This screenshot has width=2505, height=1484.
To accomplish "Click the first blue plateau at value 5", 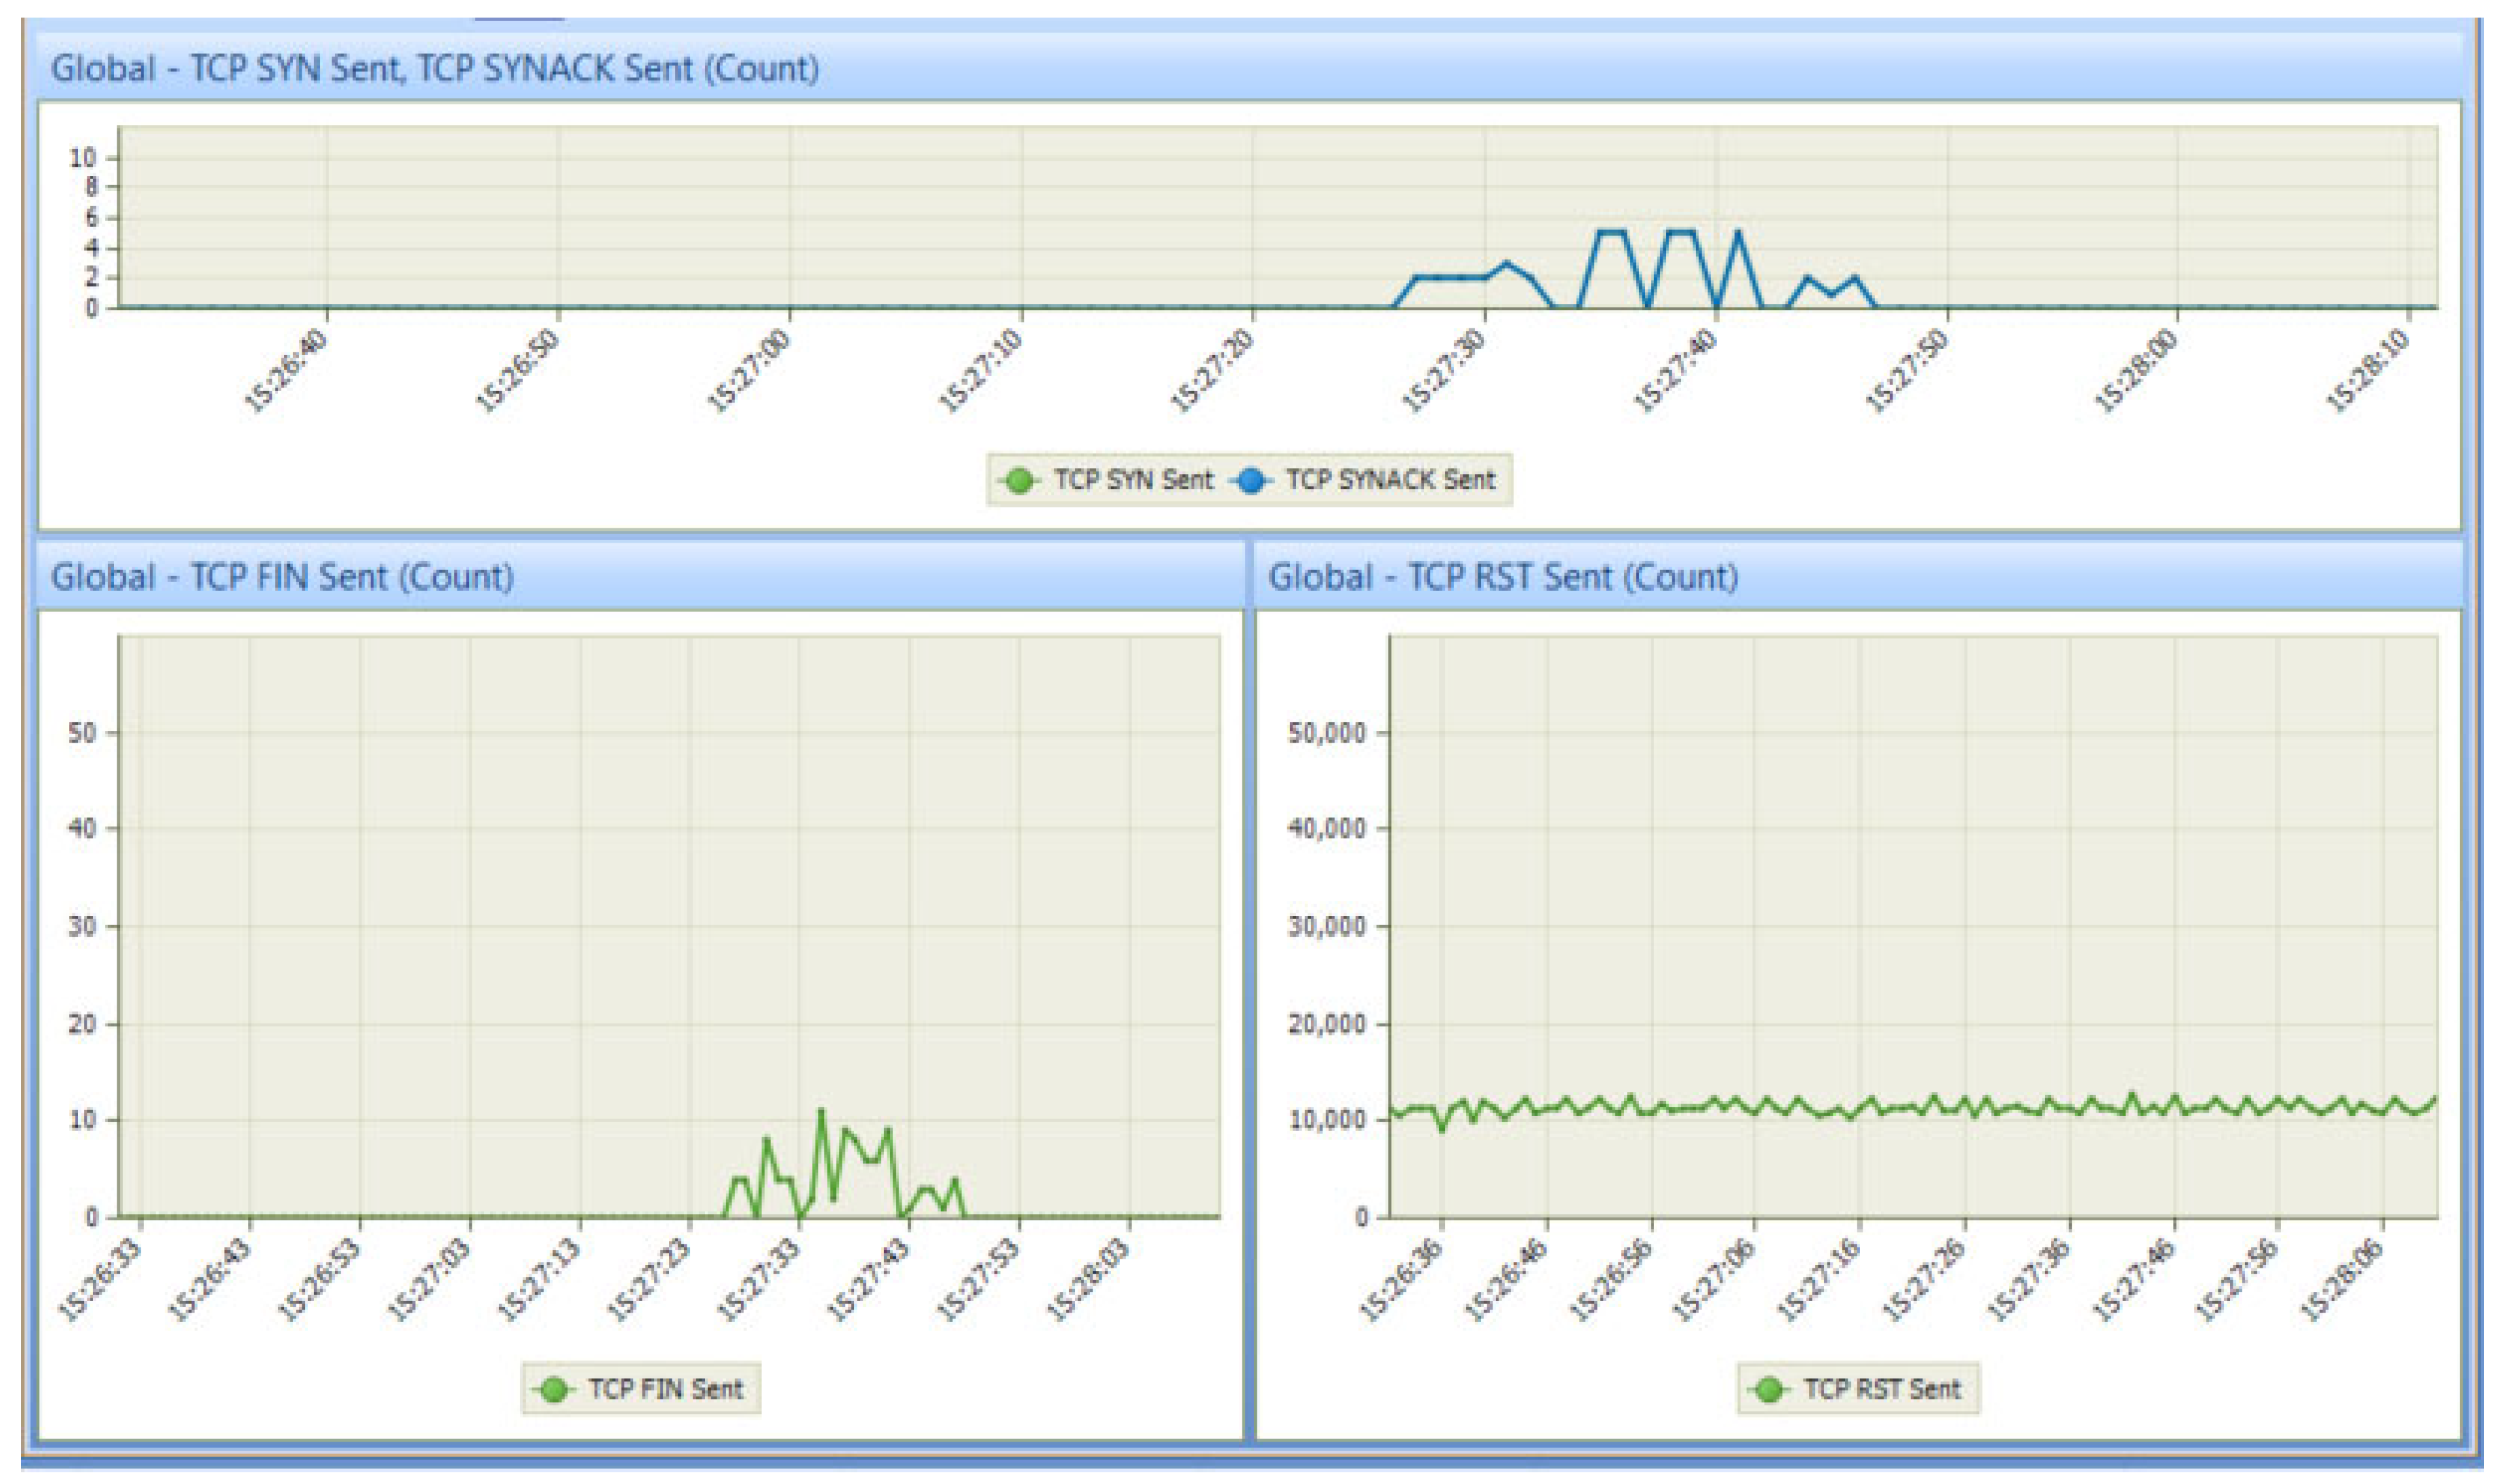I will pyautogui.click(x=1610, y=232).
